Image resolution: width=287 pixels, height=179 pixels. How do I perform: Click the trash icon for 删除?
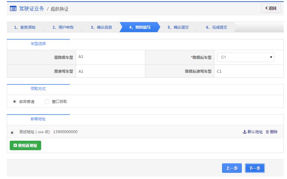click(267, 132)
